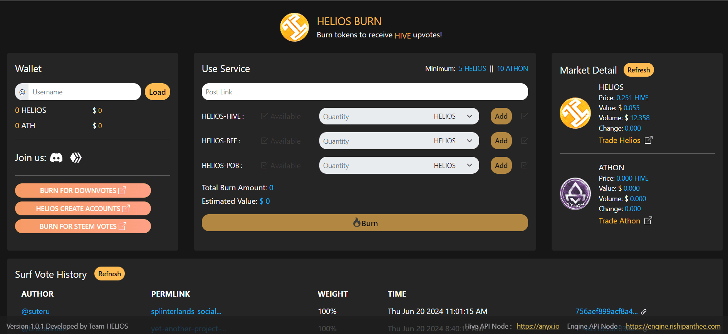
Task: Click Add button for HELIOS-HIVE
Action: point(501,116)
